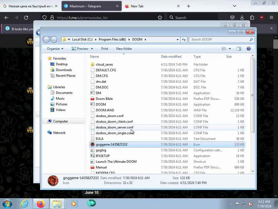Viewport: 278px width, 209px height.
Task: Open a new Firefox tab with plus button
Action: coord(188,6)
